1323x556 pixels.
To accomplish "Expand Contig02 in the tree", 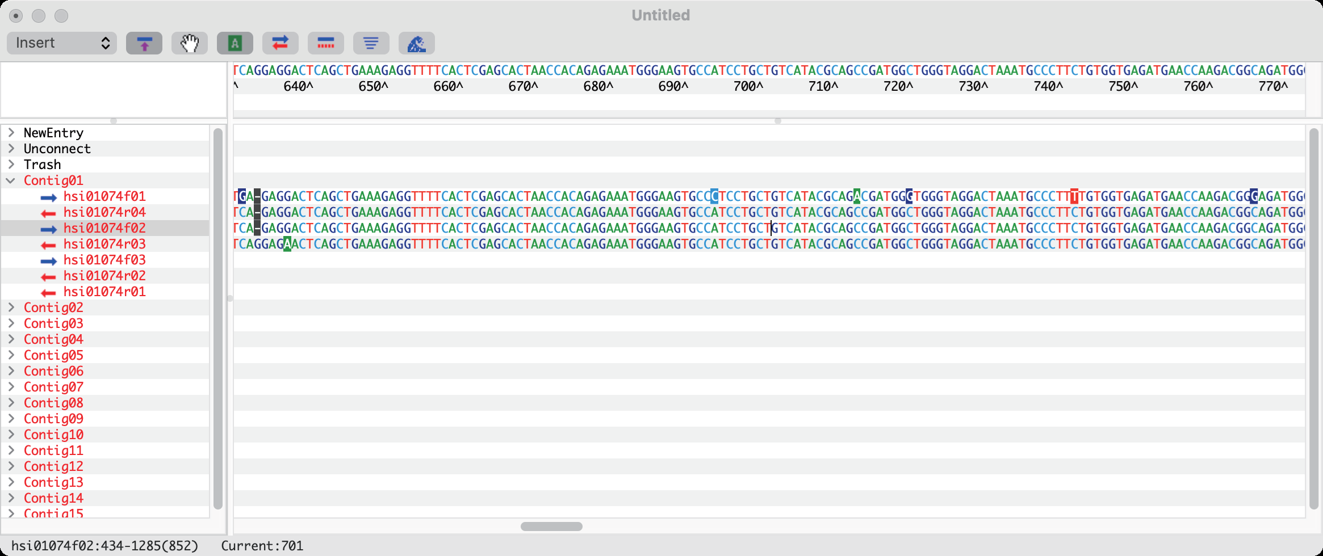I will point(11,308).
